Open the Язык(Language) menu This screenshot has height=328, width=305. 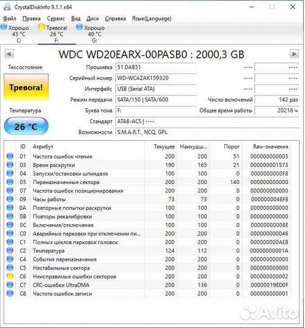pos(152,19)
